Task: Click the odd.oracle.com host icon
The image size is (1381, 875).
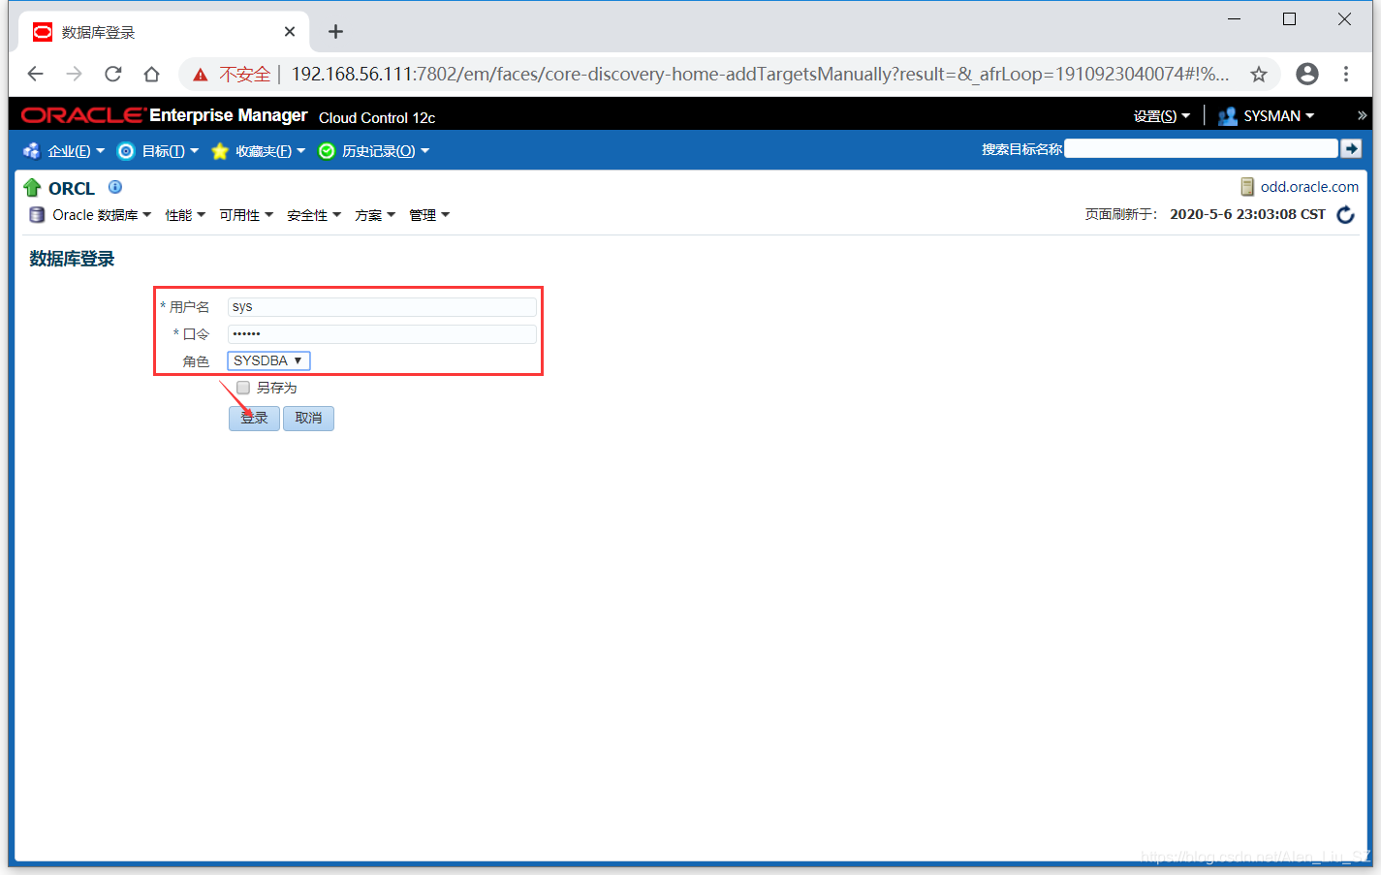Action: tap(1248, 187)
